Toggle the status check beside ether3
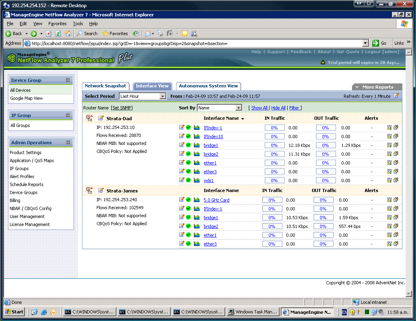Image resolution: width=416 pixels, height=321 pixels. tap(188, 171)
